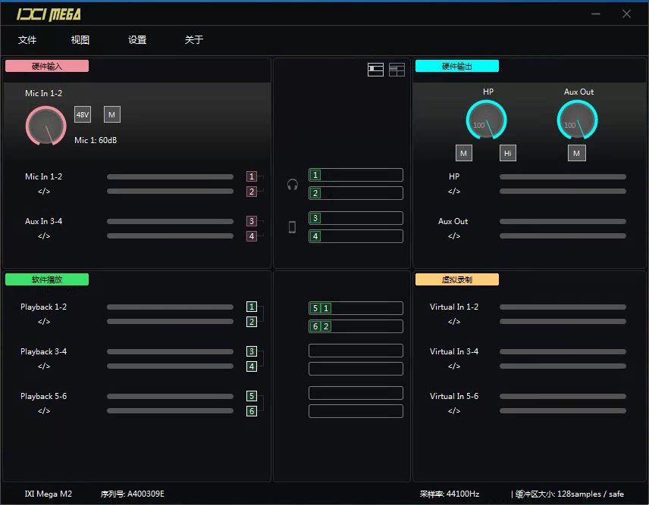649x505 pixels.
Task: Toggle stereo link under Virtual In 3-4
Action: pos(454,366)
